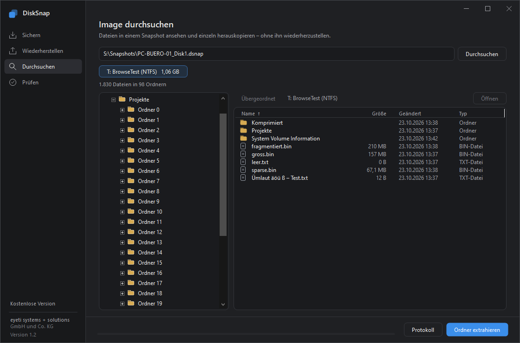Click the file icon next to leer.txt
This screenshot has height=343, width=520.
click(243, 162)
